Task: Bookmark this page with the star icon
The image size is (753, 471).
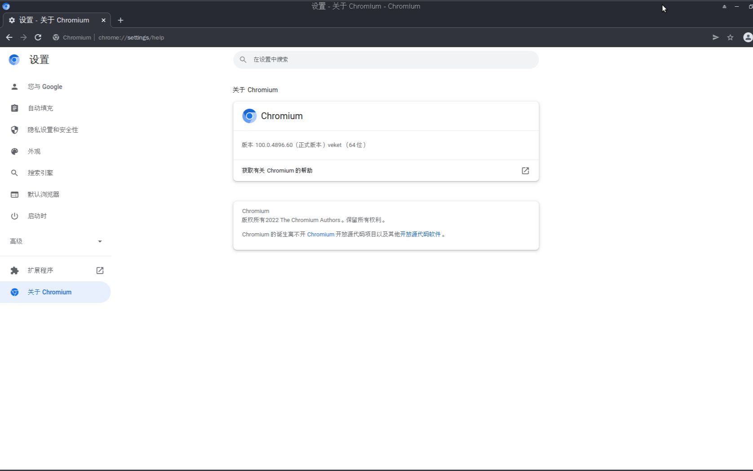Action: [731, 37]
